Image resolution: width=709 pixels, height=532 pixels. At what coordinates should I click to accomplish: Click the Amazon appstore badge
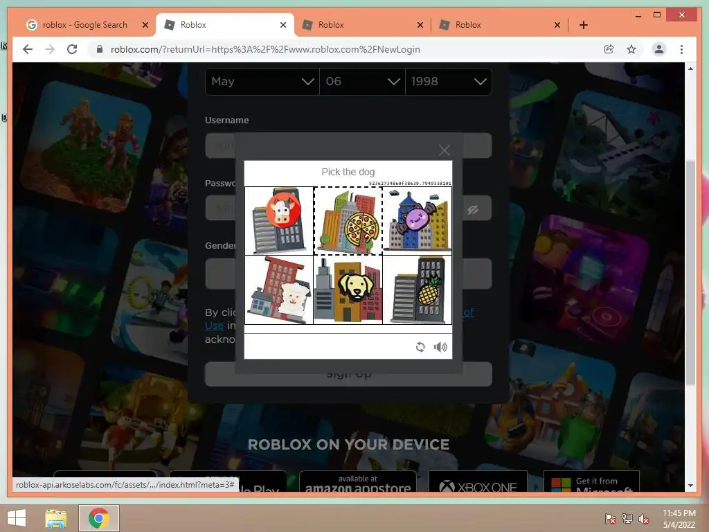(x=358, y=482)
